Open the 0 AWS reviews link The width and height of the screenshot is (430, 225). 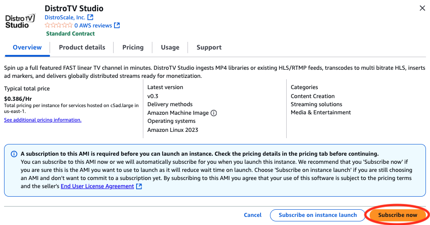tap(93, 26)
